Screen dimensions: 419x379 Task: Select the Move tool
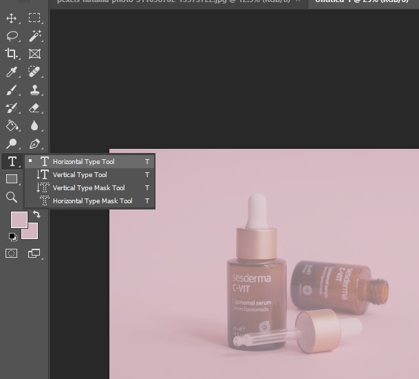pos(12,19)
